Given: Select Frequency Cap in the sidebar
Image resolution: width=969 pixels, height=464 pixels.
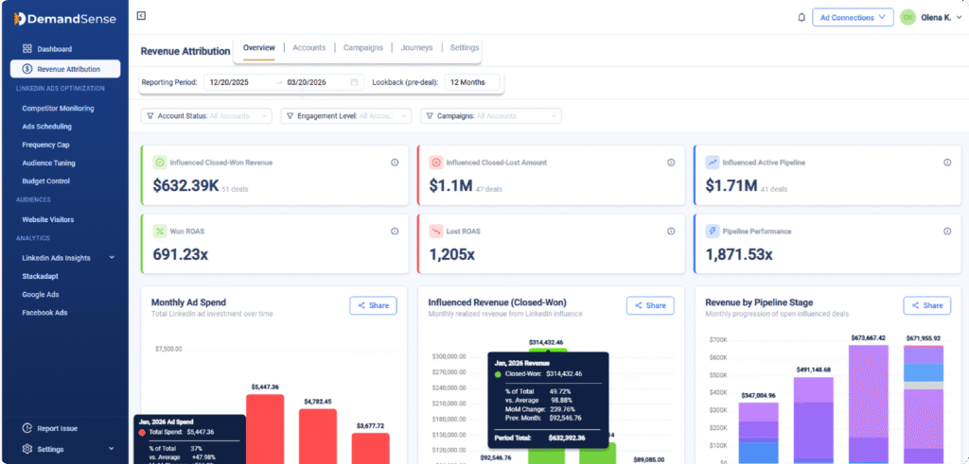Looking at the screenshot, I should click(x=45, y=145).
